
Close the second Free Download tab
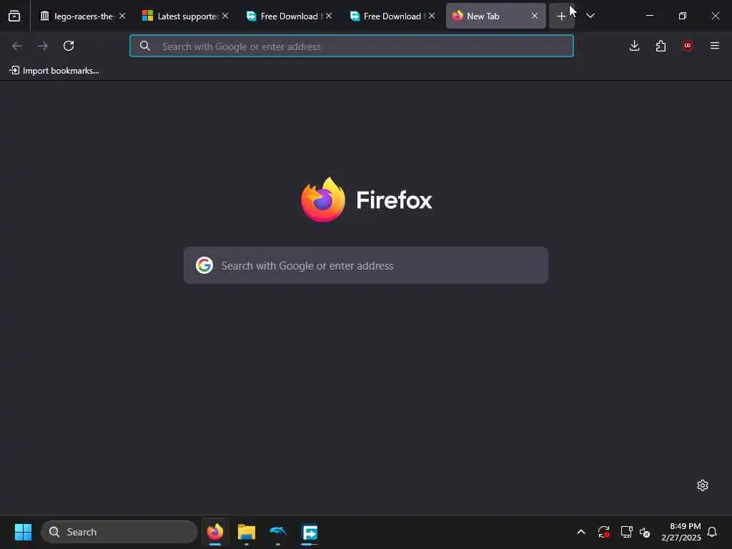point(432,16)
